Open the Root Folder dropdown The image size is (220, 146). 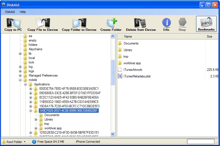tap(14, 142)
